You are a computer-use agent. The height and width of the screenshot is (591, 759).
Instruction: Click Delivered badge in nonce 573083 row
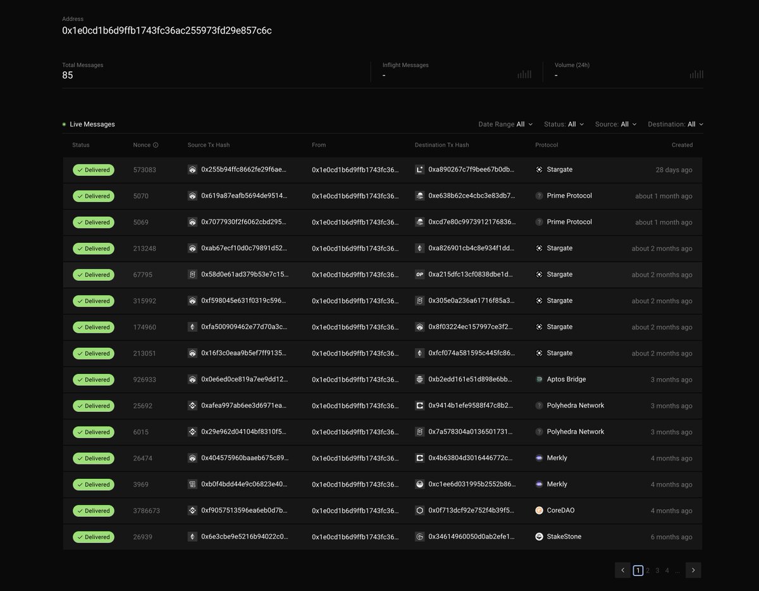94,170
